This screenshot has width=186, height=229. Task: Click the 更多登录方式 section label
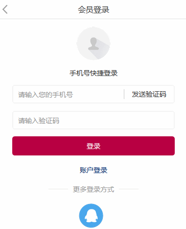coord(93,189)
